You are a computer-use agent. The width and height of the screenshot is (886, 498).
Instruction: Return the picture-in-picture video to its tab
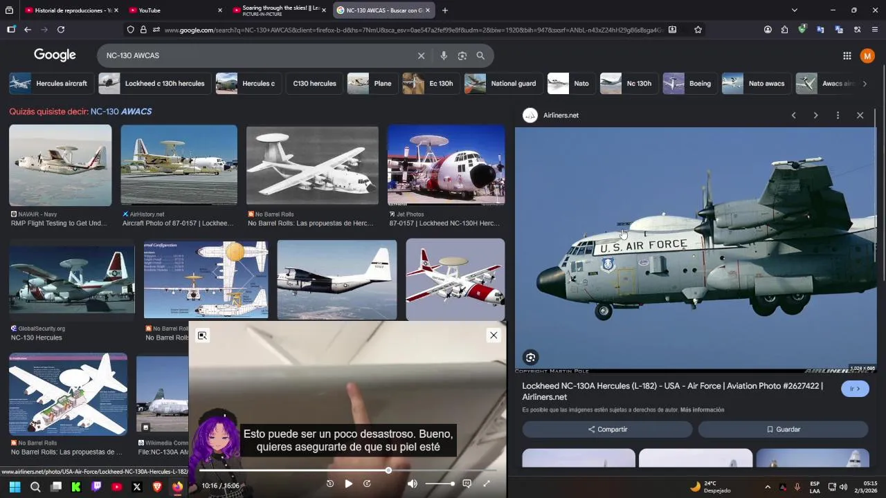point(202,335)
